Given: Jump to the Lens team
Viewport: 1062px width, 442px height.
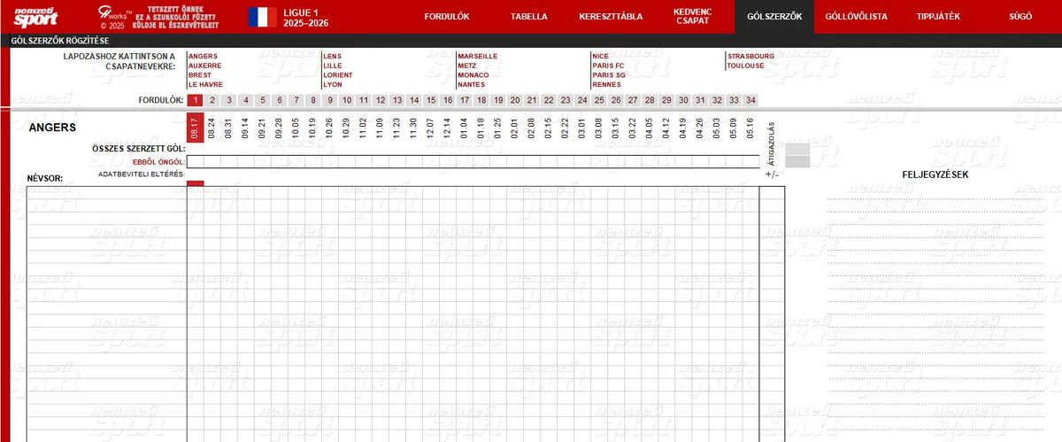Looking at the screenshot, I should tap(333, 56).
